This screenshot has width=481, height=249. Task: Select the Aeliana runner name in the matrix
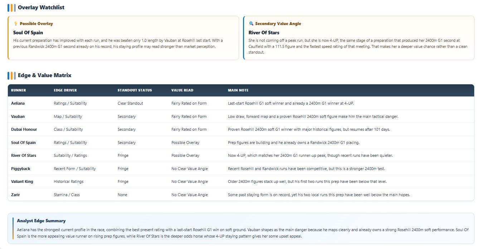click(x=18, y=103)
